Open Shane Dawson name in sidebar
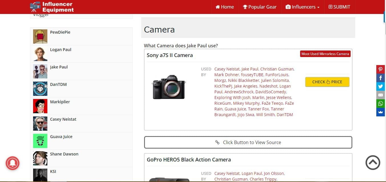This screenshot has height=182, width=386. (x=64, y=154)
